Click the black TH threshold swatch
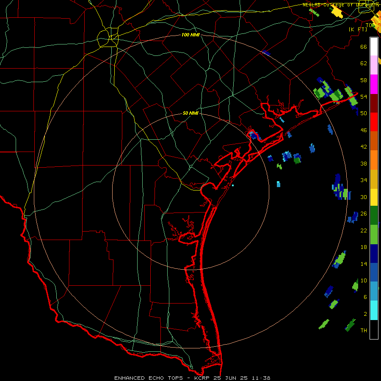Viewport: 381px width, 381px height. point(374,329)
